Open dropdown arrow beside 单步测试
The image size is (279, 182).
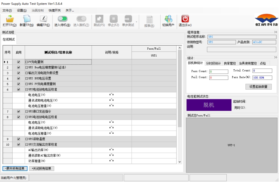[x=136, y=22]
